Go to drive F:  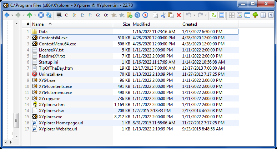[x=90, y=15]
